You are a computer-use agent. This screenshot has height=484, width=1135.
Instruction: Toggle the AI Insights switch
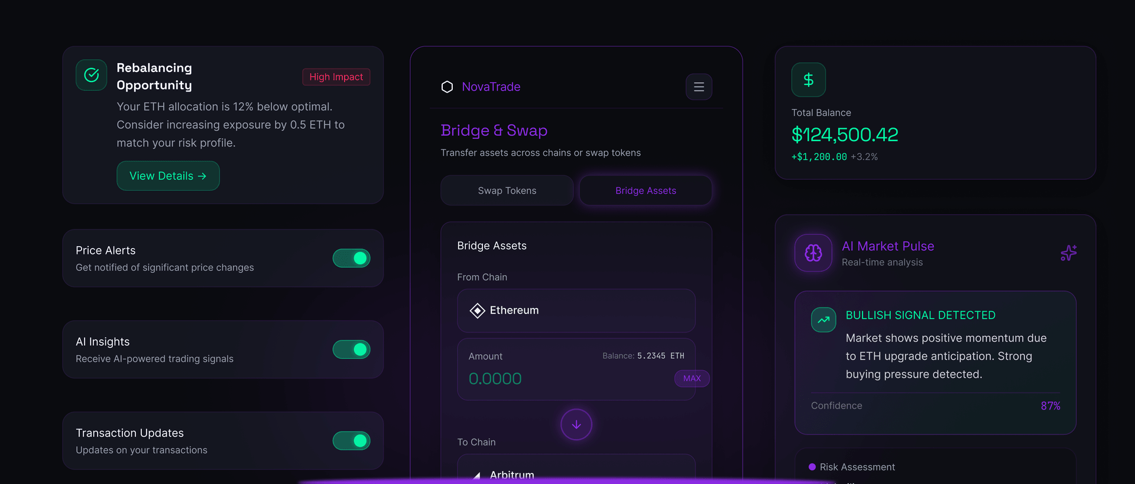(352, 349)
